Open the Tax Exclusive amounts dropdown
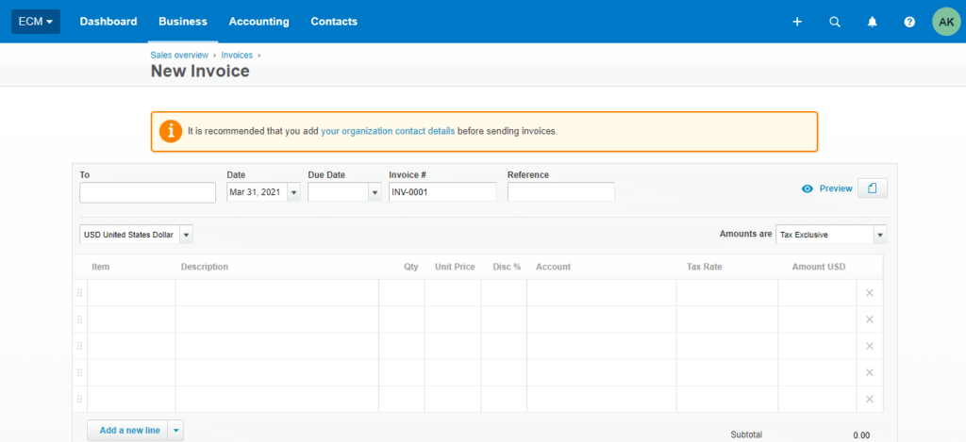966x442 pixels. click(x=879, y=235)
